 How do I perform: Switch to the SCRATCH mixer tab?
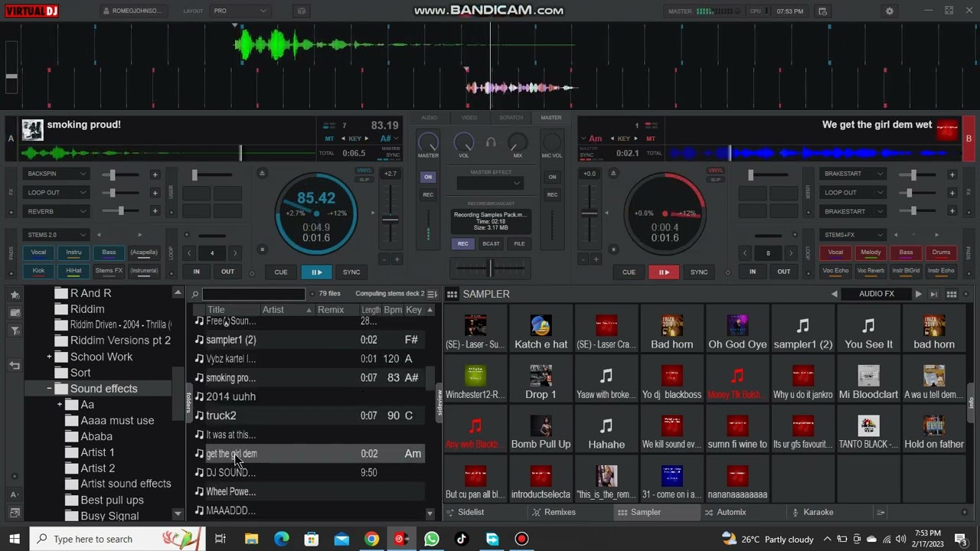tap(511, 118)
